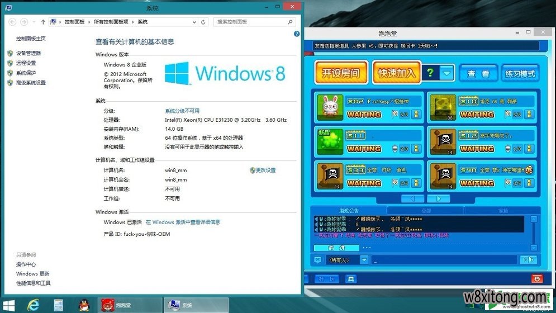
Task: Expand the dropdown next to the green question mark
Action: (446, 73)
